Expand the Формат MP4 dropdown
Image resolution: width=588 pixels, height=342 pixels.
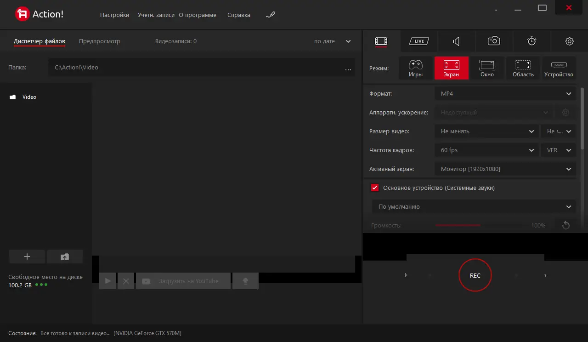coord(505,94)
